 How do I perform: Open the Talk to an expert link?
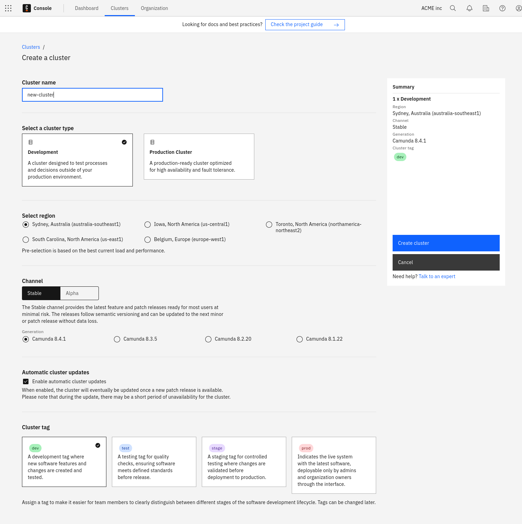(437, 276)
